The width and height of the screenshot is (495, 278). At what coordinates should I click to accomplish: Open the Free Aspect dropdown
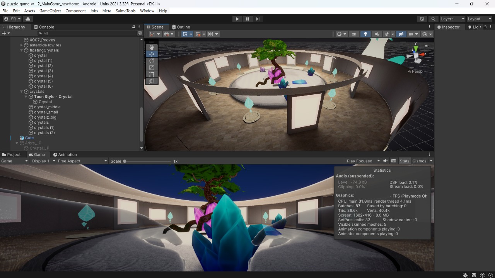[82, 161]
